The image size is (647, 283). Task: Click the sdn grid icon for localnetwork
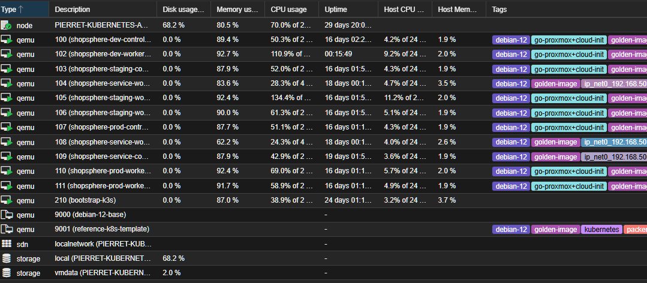pos(6,244)
